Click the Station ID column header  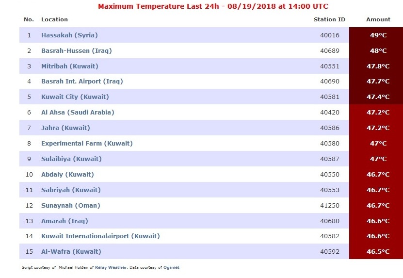(x=329, y=19)
